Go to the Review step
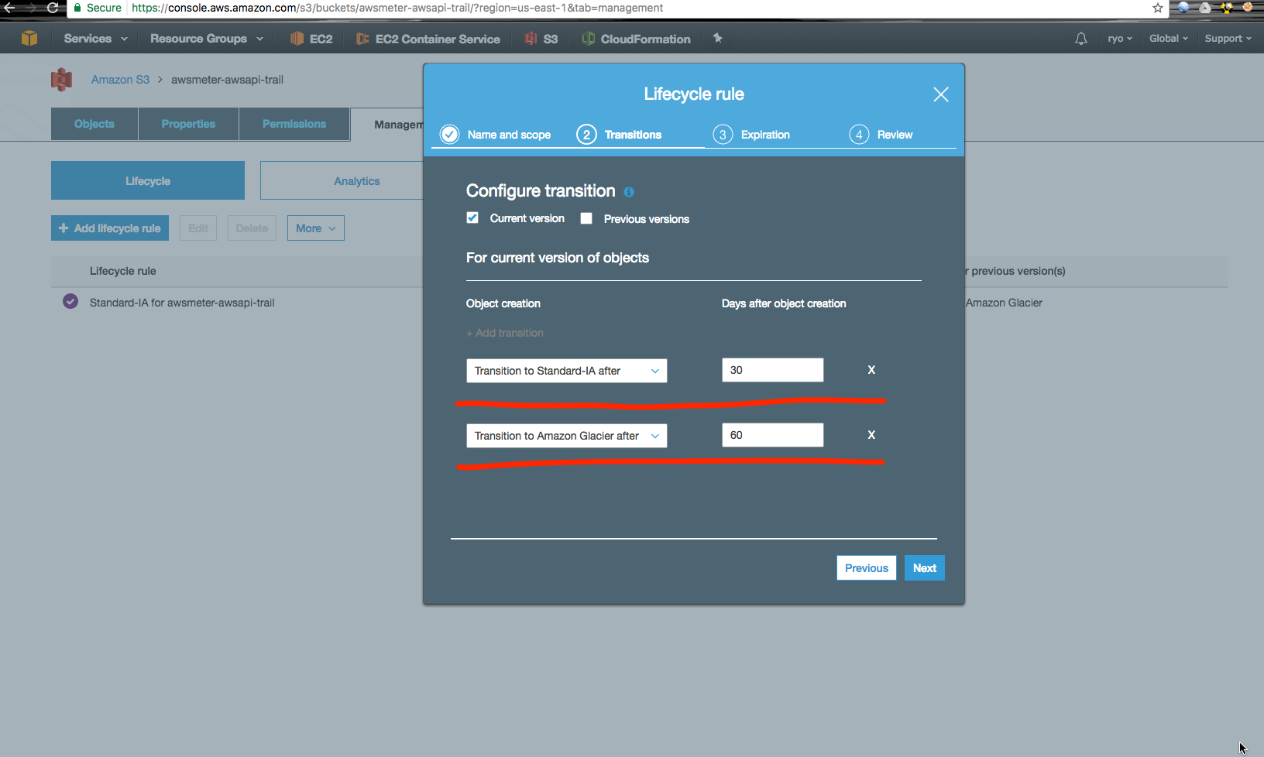This screenshot has height=757, width=1264. (x=881, y=135)
